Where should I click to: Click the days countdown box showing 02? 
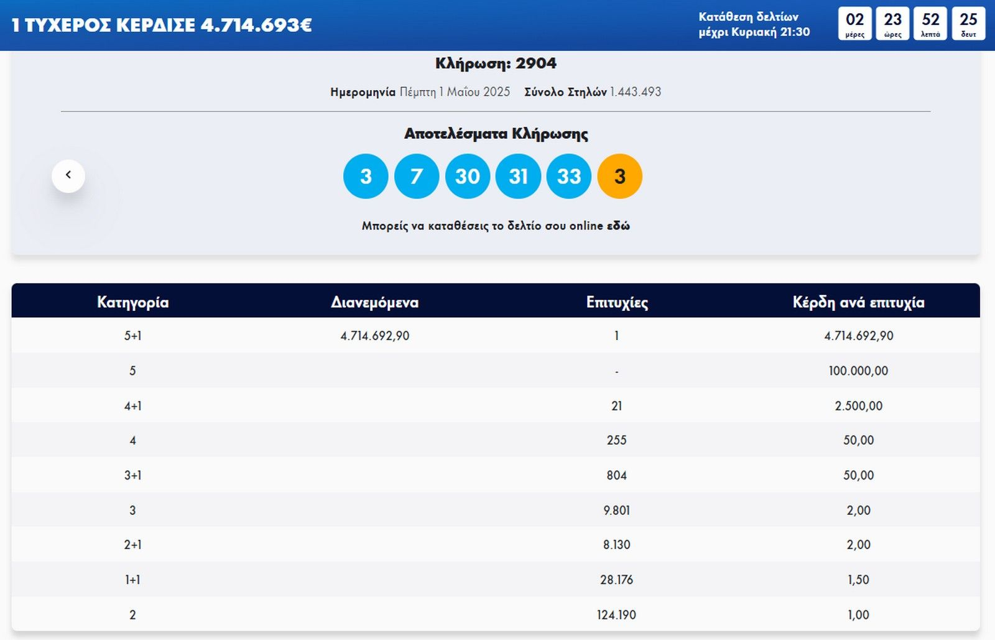click(x=854, y=24)
